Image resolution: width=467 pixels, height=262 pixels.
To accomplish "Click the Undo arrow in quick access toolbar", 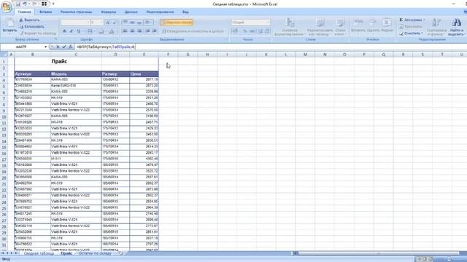I will click(x=25, y=4).
